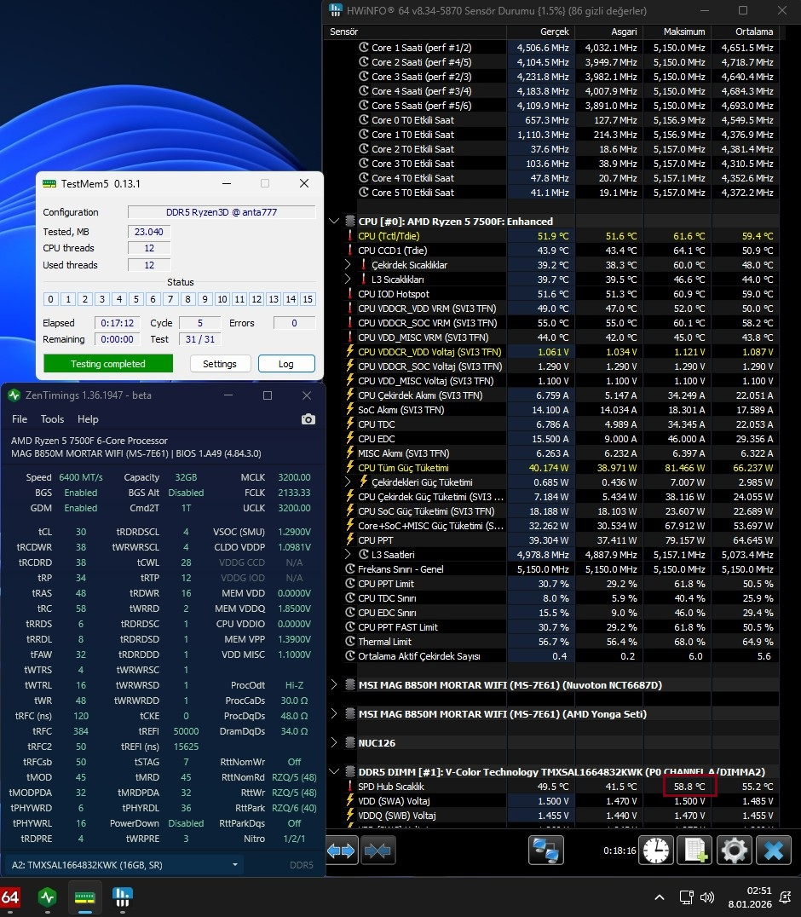Open HWiNFO remote network connection icon
Viewport: 801px width, 917px height.
[546, 851]
